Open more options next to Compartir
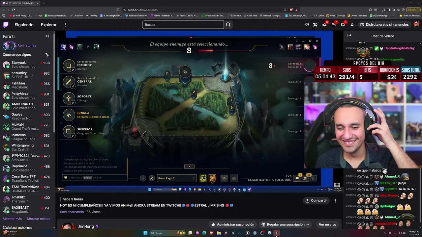Image resolution: width=422 pixels, height=237 pixels. 335,200
